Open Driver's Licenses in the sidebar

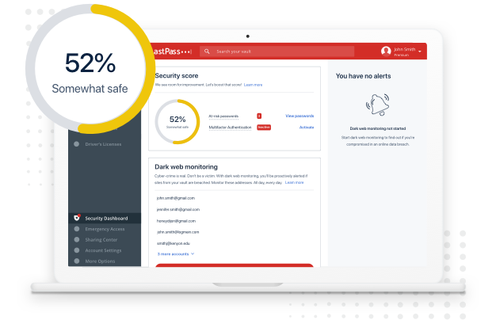click(103, 144)
